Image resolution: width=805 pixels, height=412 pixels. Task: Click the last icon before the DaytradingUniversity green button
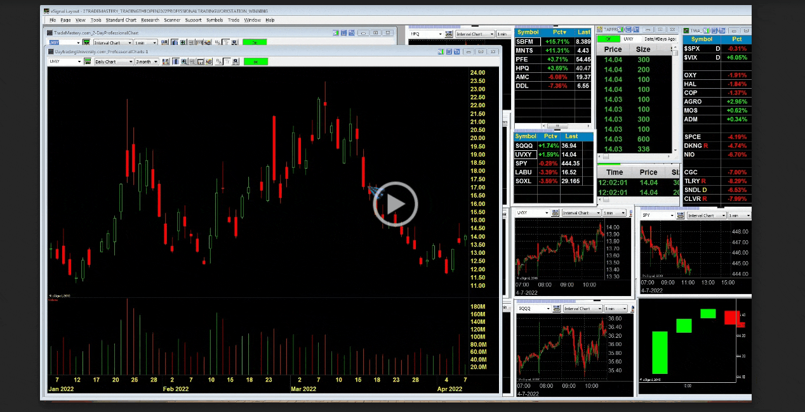236,61
